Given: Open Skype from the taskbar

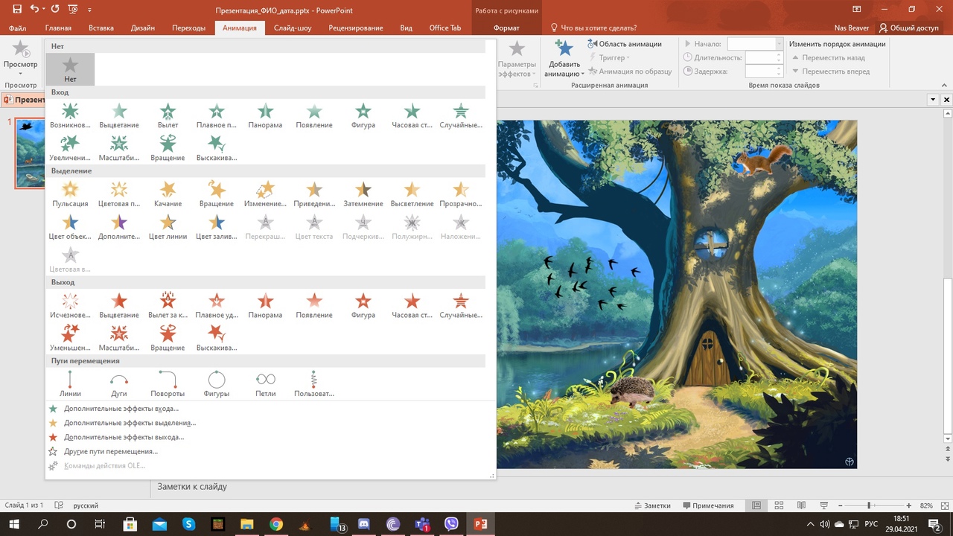Looking at the screenshot, I should click(x=188, y=524).
